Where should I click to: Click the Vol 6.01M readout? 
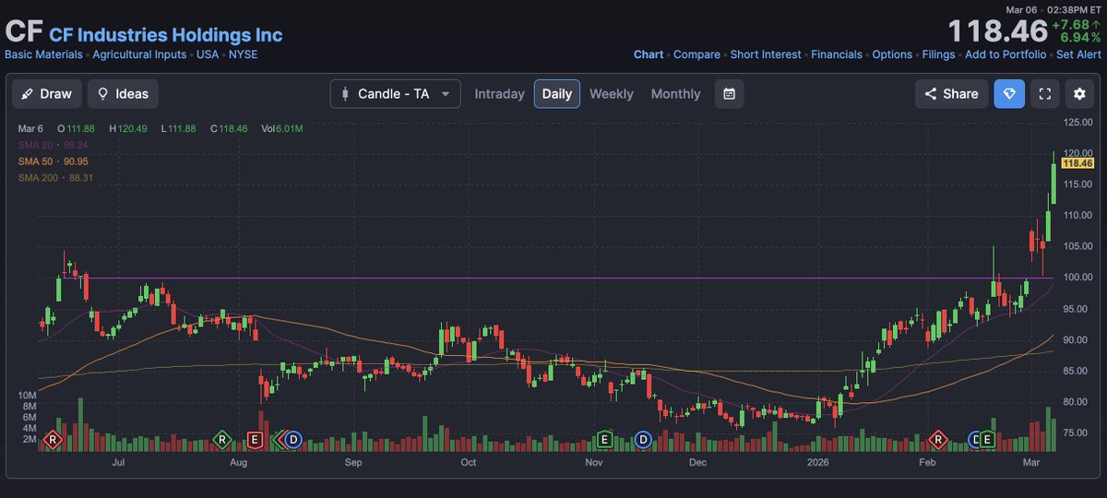(282, 128)
